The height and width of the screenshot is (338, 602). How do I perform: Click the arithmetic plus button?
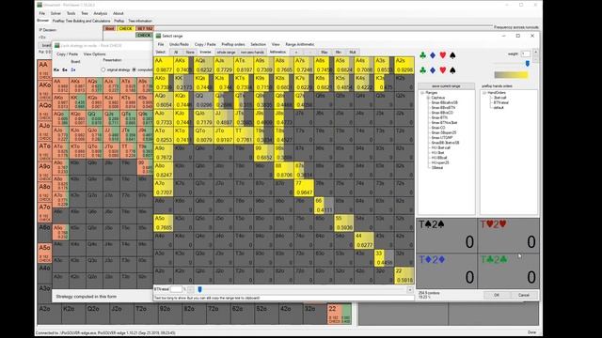[x=295, y=53]
